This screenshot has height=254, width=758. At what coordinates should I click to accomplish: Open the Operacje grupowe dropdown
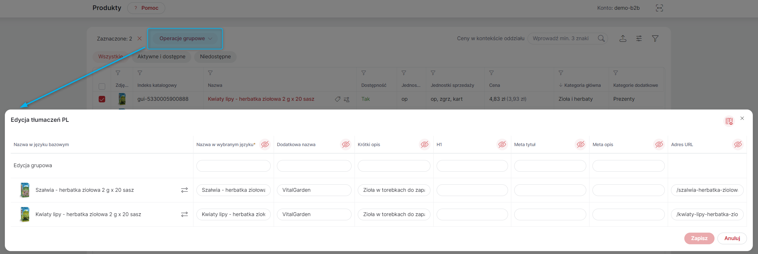pos(185,39)
